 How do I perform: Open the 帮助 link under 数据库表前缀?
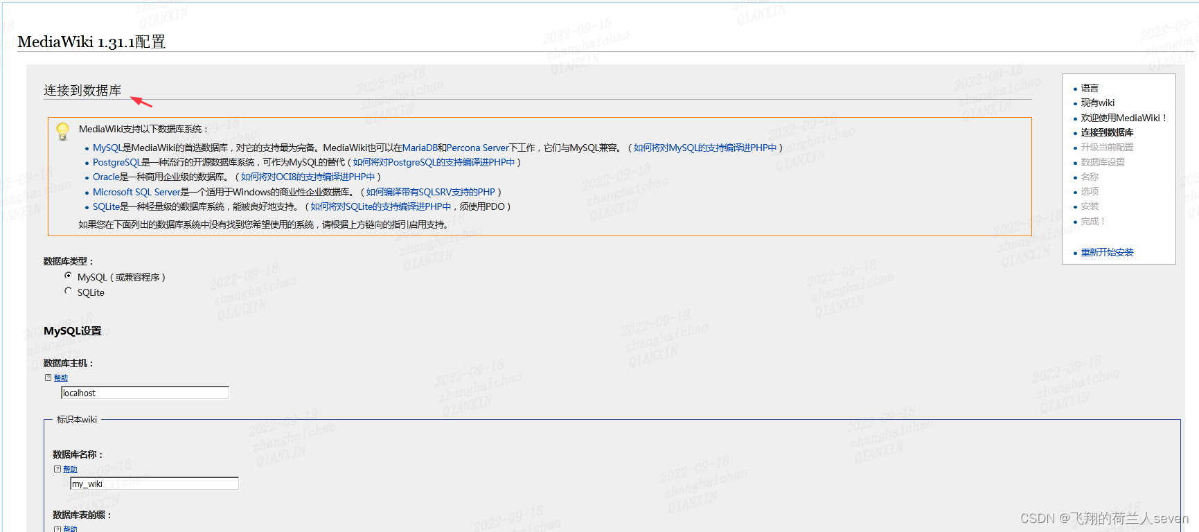coord(70,529)
